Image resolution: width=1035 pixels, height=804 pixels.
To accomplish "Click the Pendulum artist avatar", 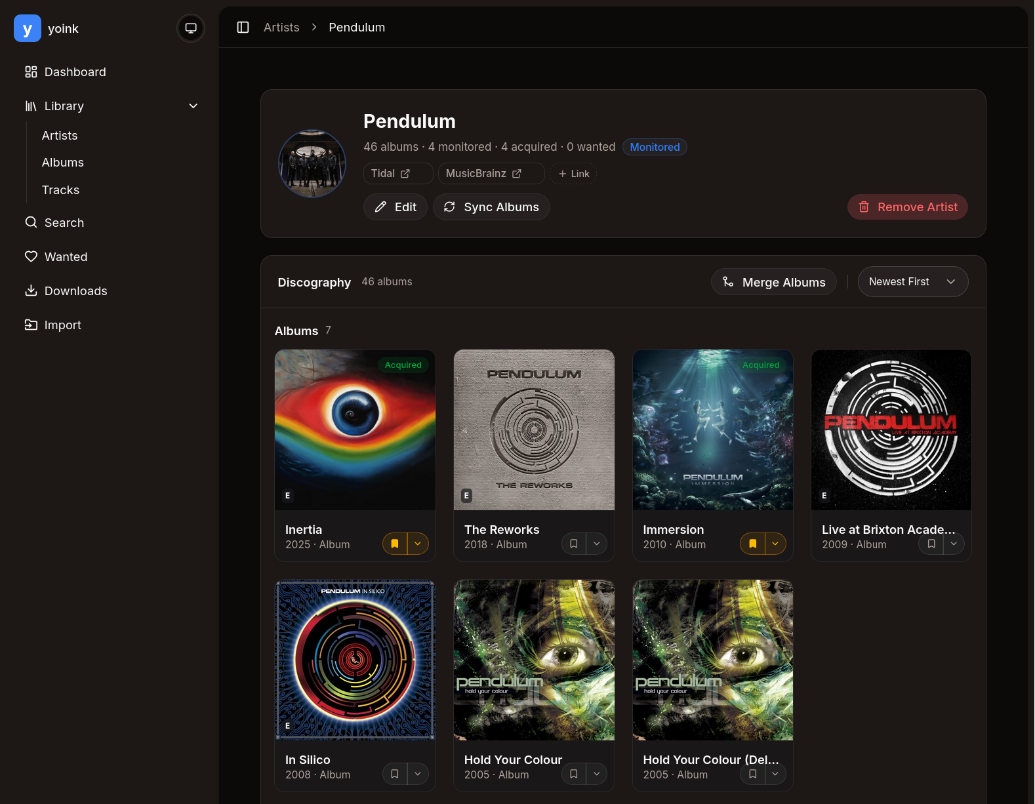I will tap(312, 163).
